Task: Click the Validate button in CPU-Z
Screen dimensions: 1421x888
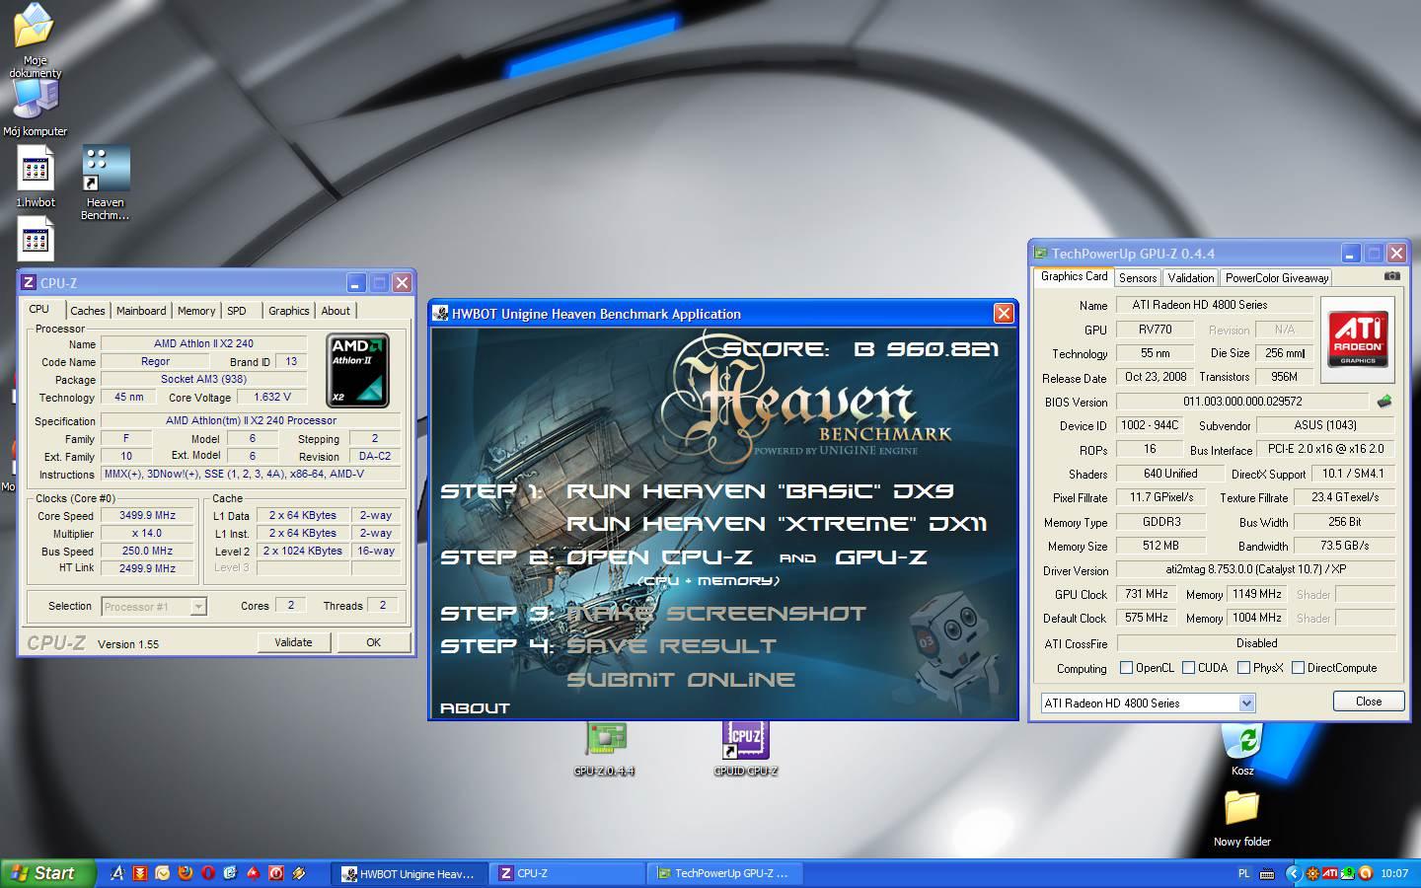Action: click(x=293, y=642)
